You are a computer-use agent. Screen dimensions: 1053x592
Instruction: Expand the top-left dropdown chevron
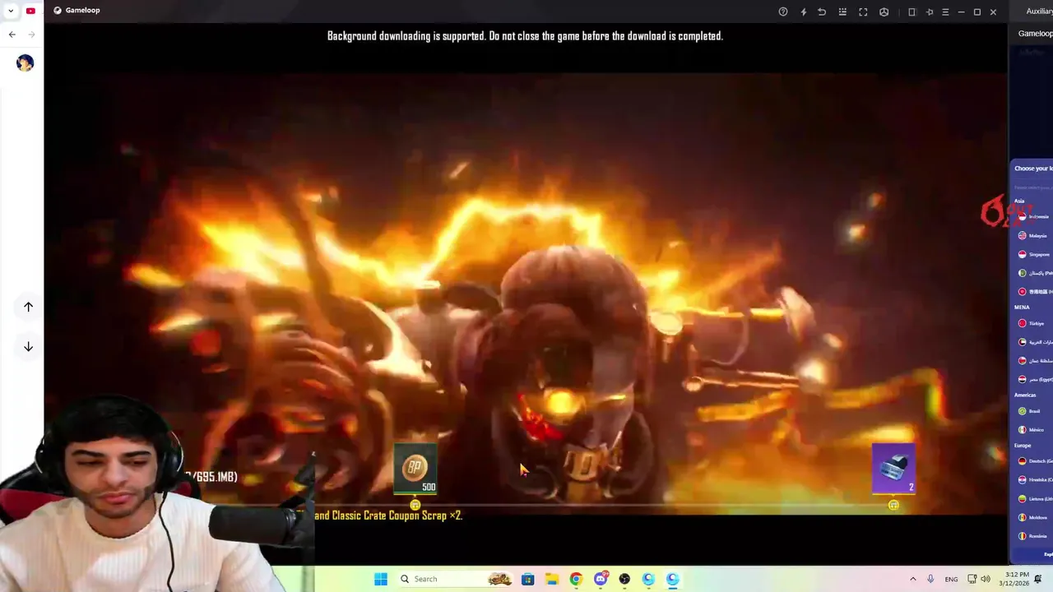tap(11, 11)
